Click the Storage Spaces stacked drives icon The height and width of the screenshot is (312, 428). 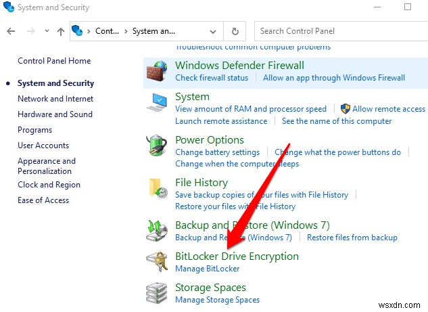[x=157, y=293]
